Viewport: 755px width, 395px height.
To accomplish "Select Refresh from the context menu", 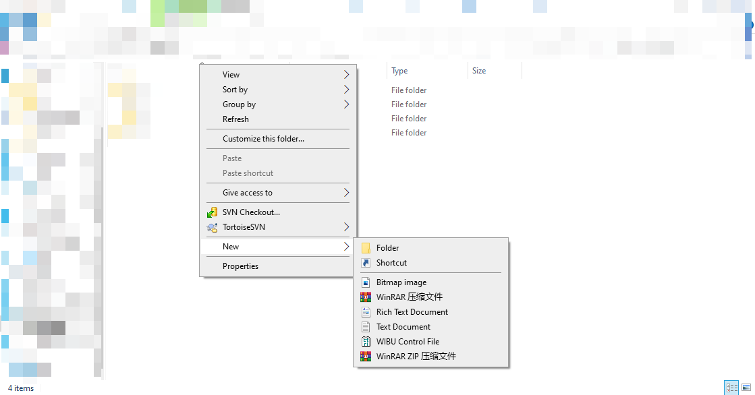I will point(235,119).
